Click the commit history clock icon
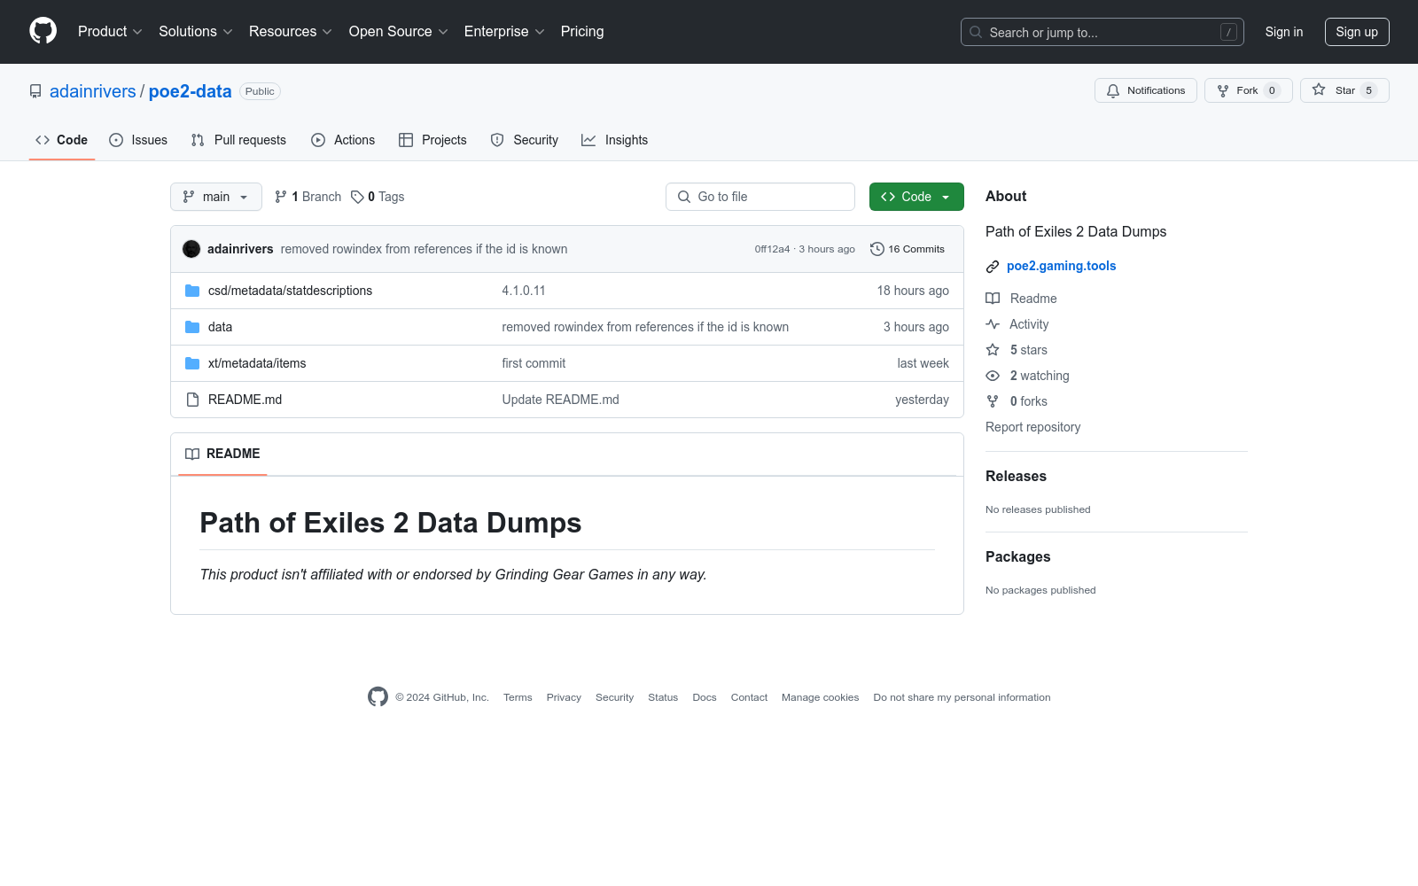The image size is (1418, 886). click(x=877, y=249)
